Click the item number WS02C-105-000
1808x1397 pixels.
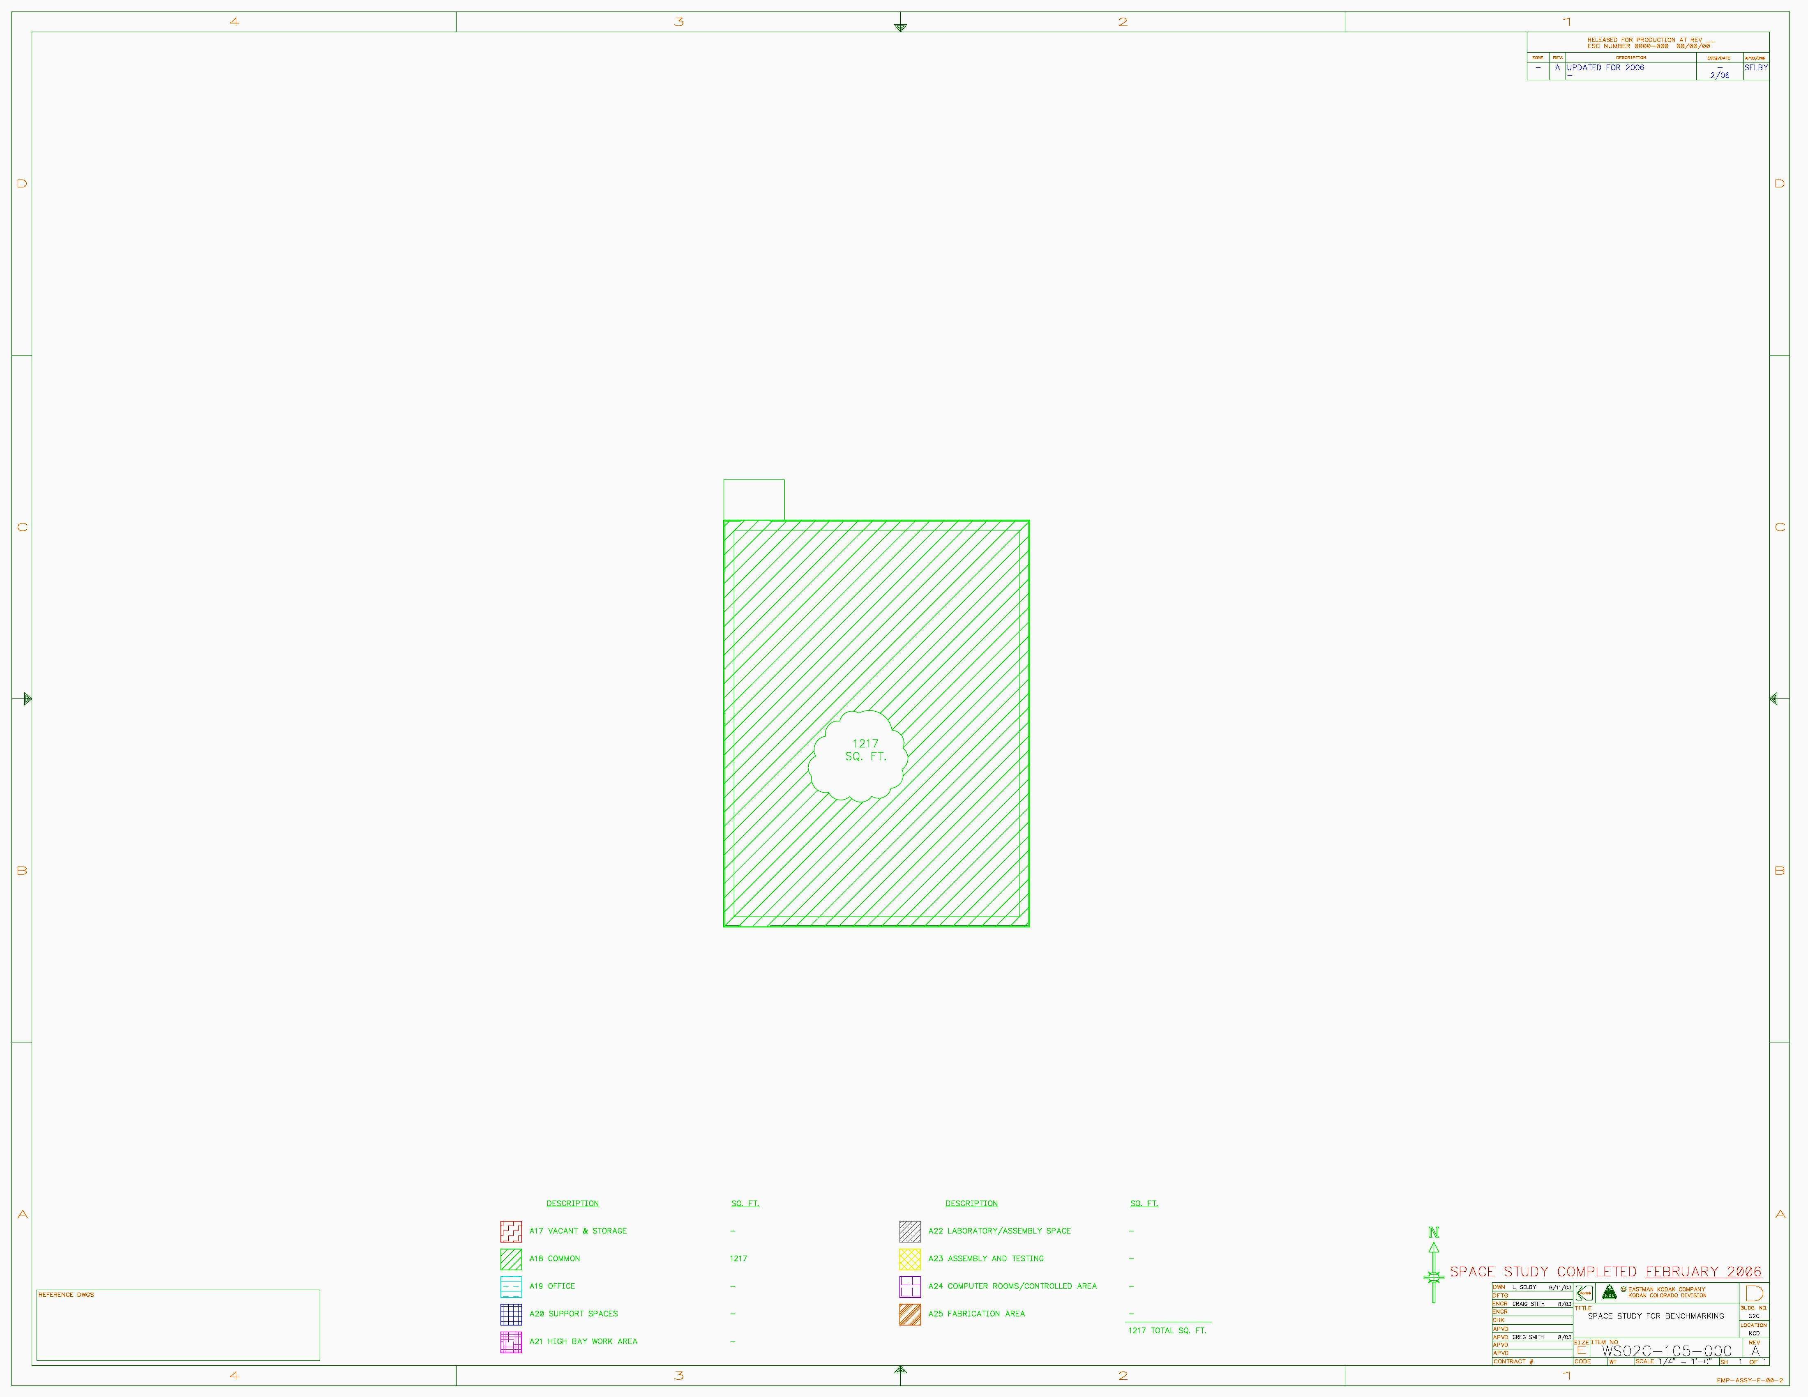1665,1351
